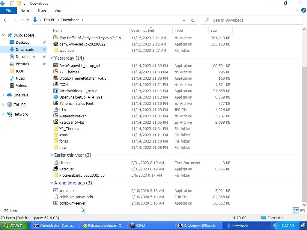Expand the ribbon with the chevron
Image resolution: width=307 pixels, height=230 pixels.
297,10
